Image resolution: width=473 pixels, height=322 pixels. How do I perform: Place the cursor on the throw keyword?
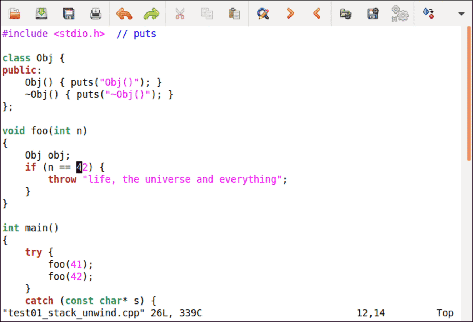click(62, 179)
